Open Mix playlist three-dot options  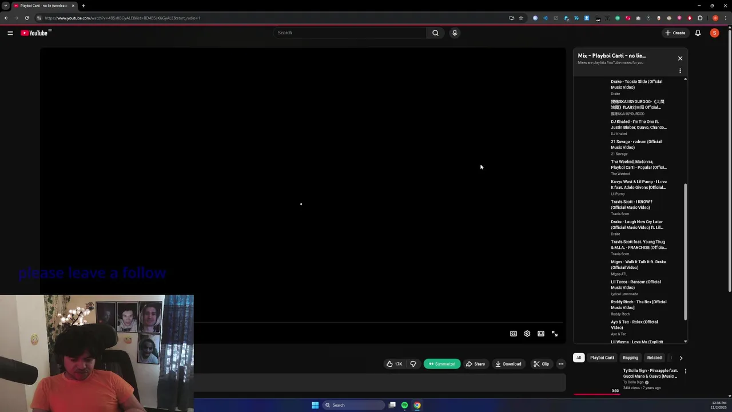pyautogui.click(x=680, y=71)
